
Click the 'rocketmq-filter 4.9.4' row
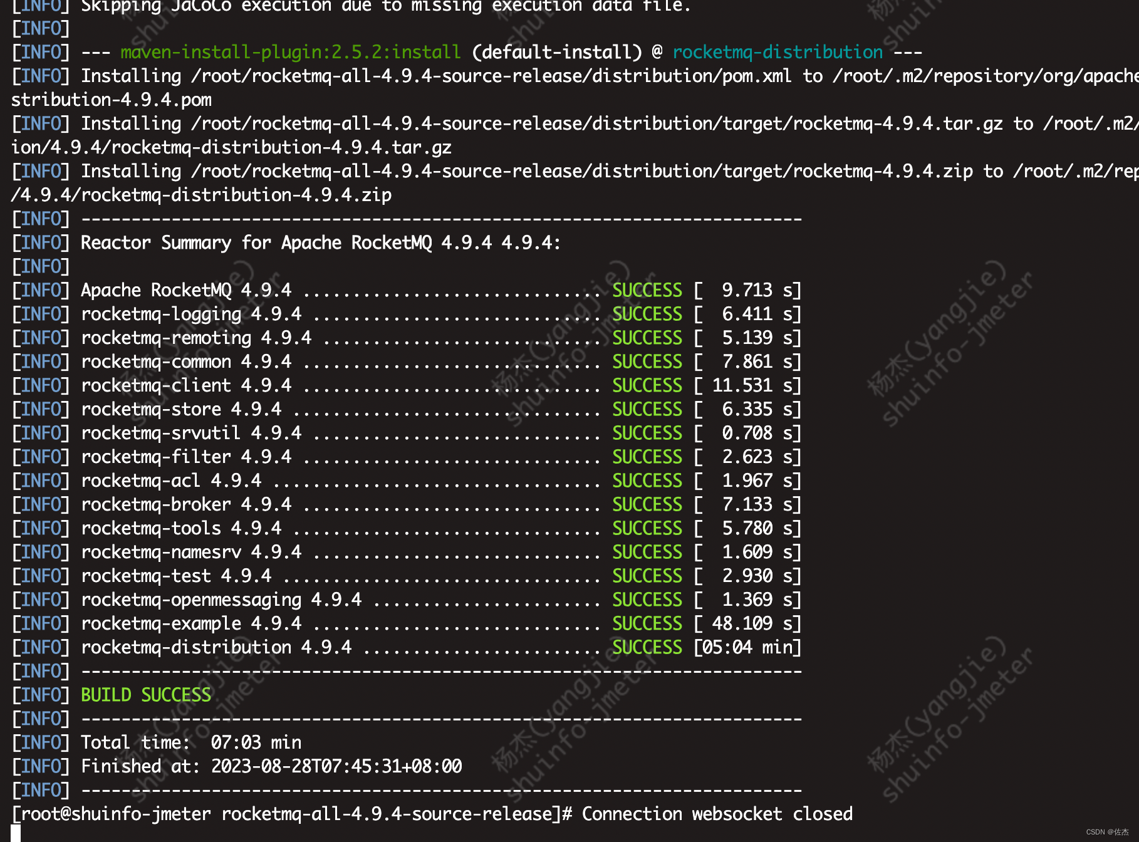(407, 457)
